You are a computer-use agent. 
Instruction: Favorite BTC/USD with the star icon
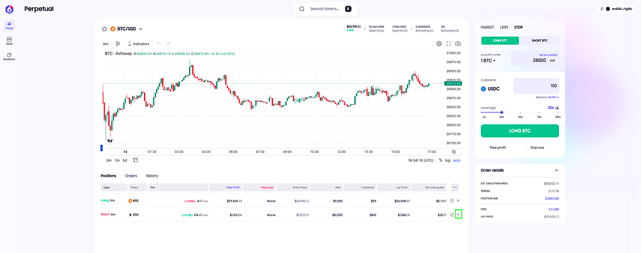(105, 29)
